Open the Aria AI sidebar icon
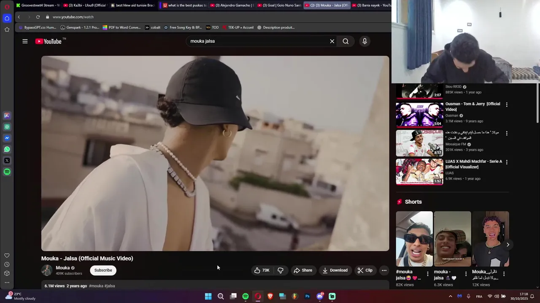The height and width of the screenshot is (303, 540). point(7,115)
